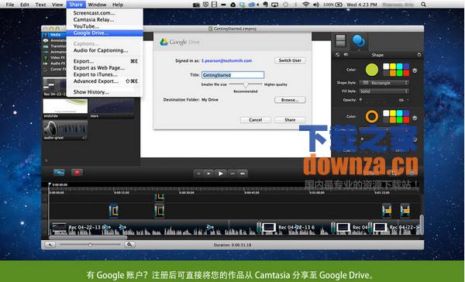Open Animations category in left sidebar
Viewport: 465px width, 282px height.
(x=54, y=52)
